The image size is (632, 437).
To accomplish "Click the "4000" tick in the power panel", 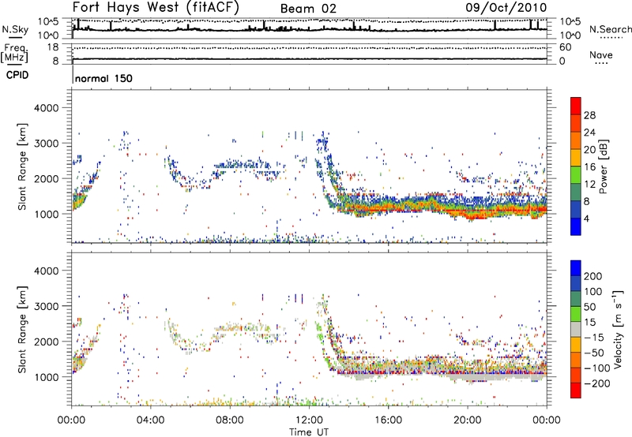I will 46,108.
